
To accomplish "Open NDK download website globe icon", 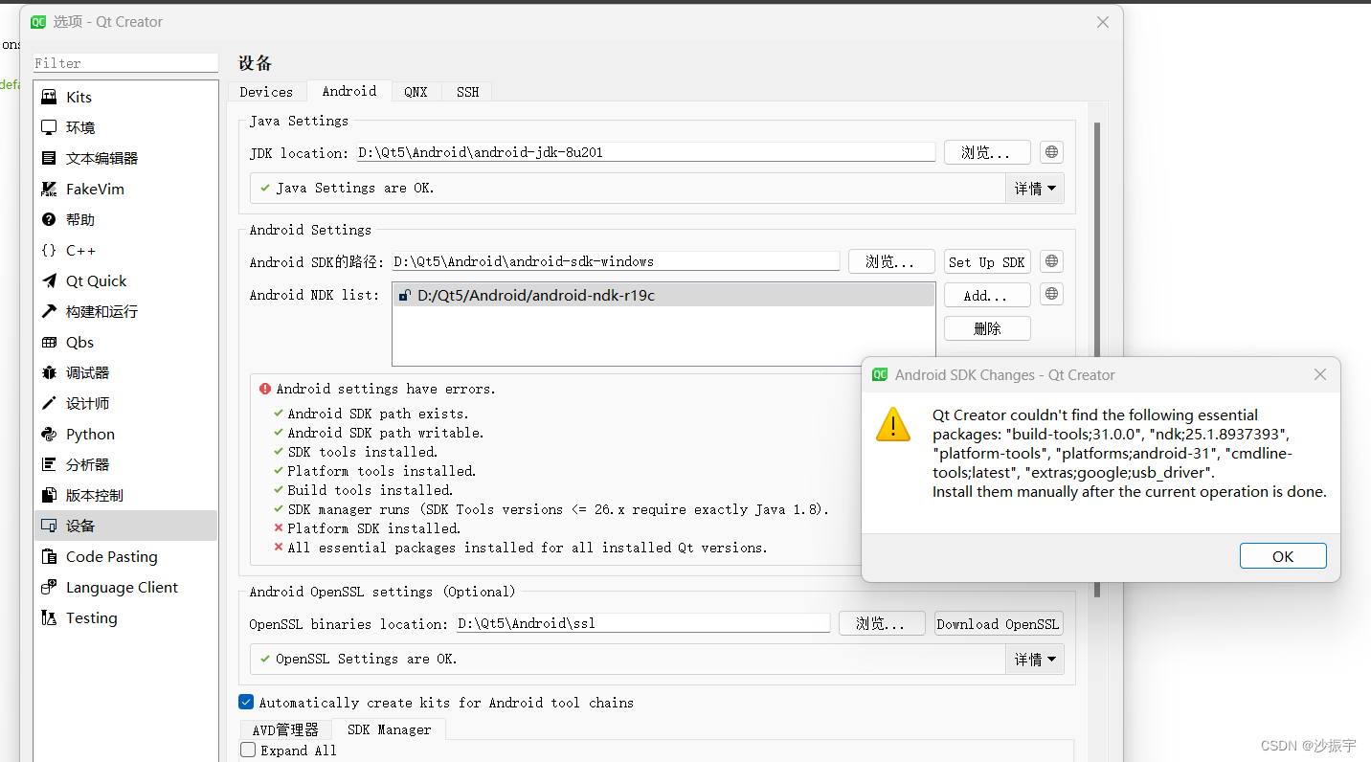I will tap(1051, 294).
